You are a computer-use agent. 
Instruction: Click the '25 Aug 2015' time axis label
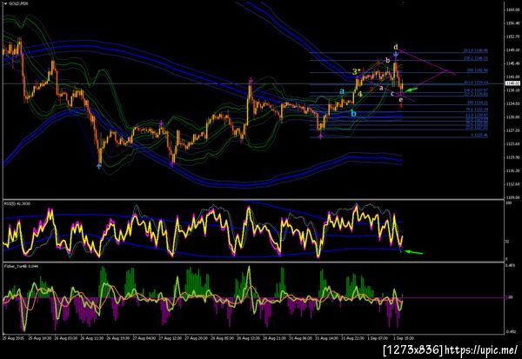[x=13, y=338]
